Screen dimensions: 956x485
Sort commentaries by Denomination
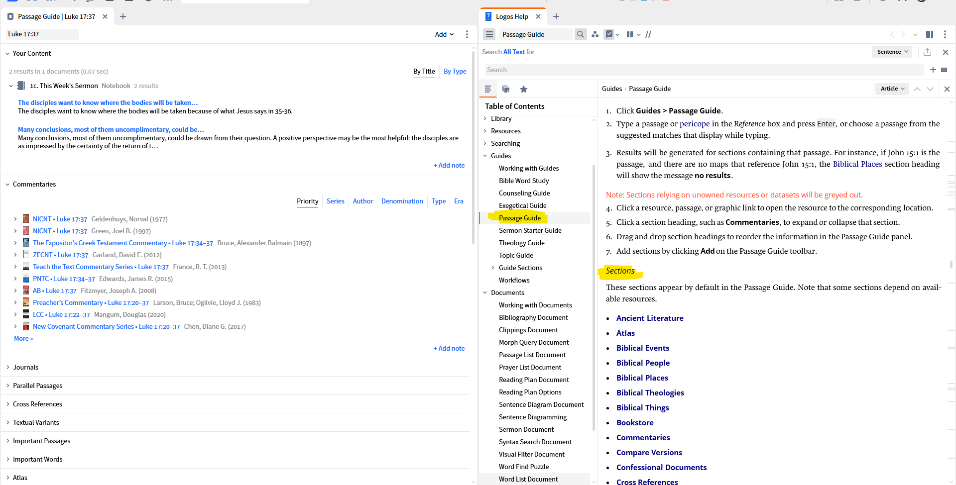coord(402,201)
